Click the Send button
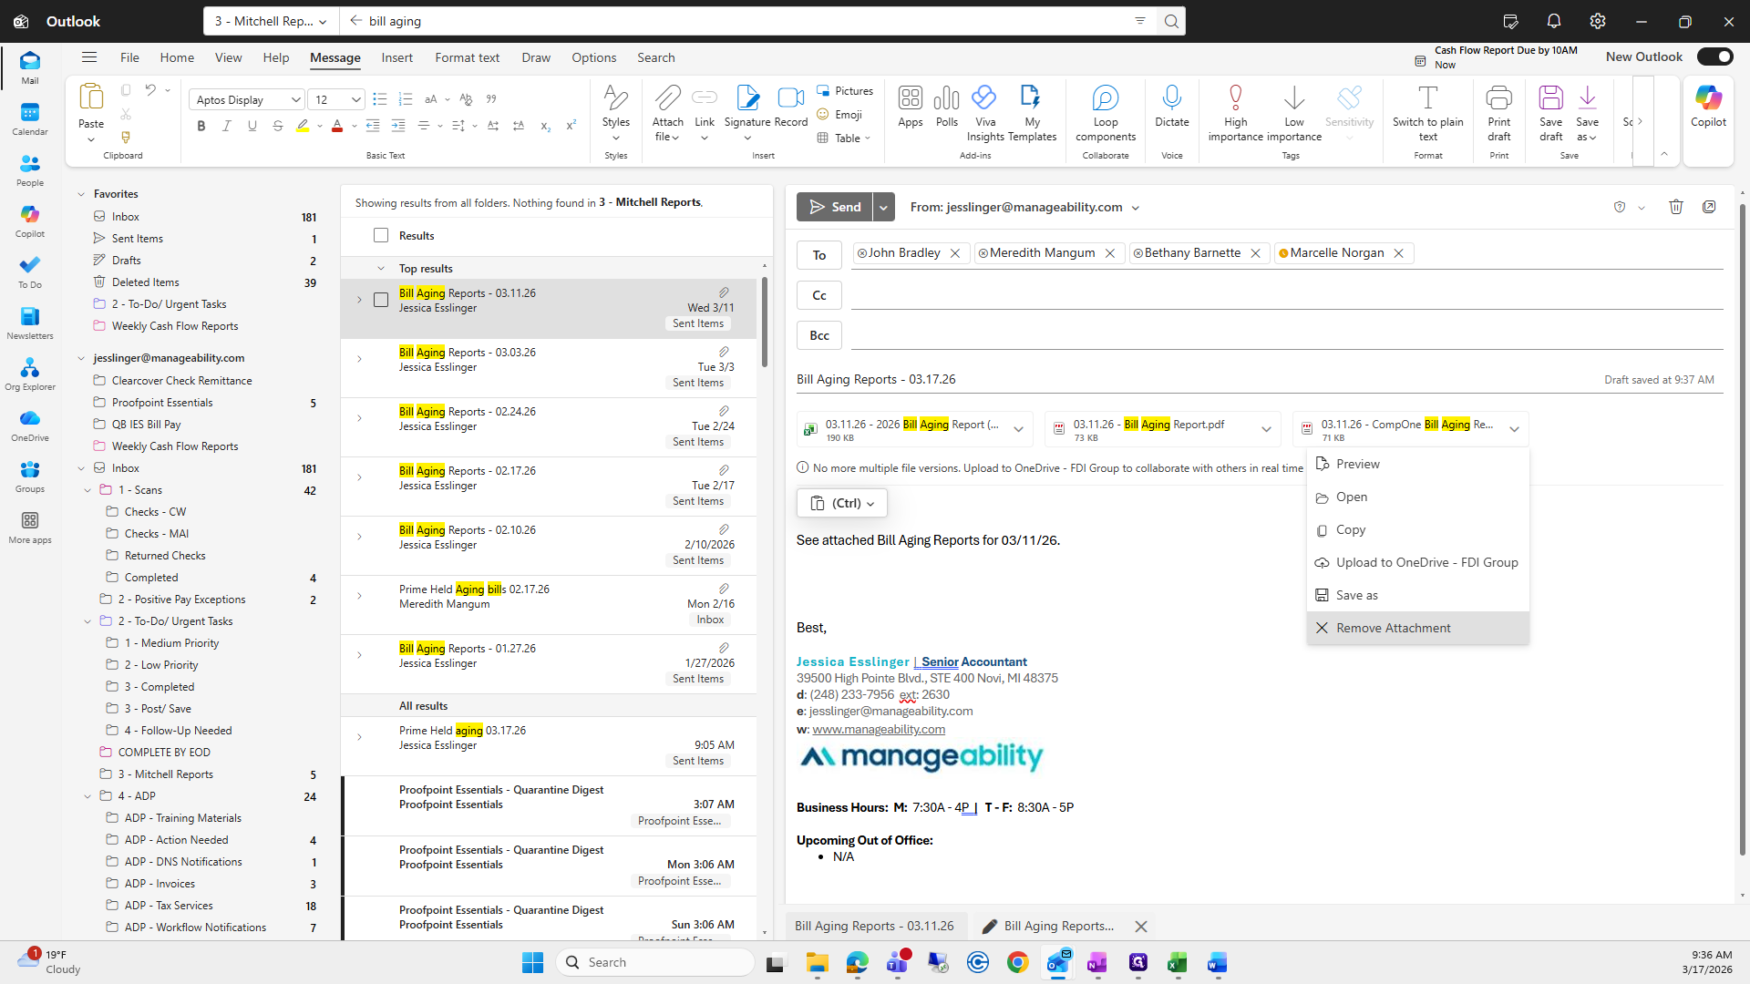 pos(834,207)
